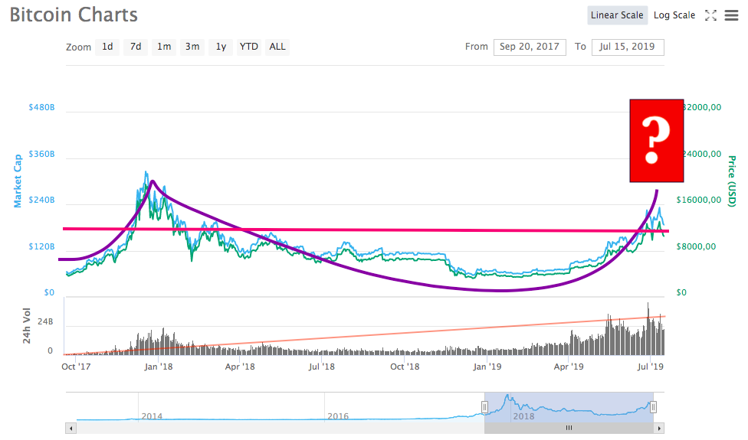Image resolution: width=748 pixels, height=440 pixels.
Task: Click the 2016 navigator year label
Action: point(338,416)
